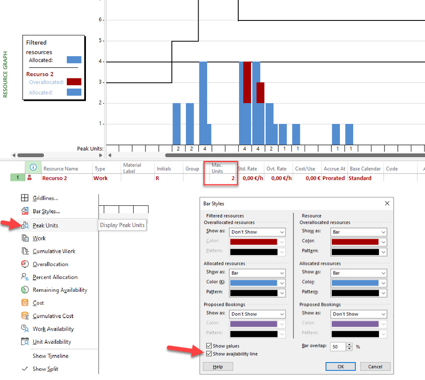The width and height of the screenshot is (425, 380).
Task: Click the Gridlines icon in context menu
Action: [x=25, y=198]
